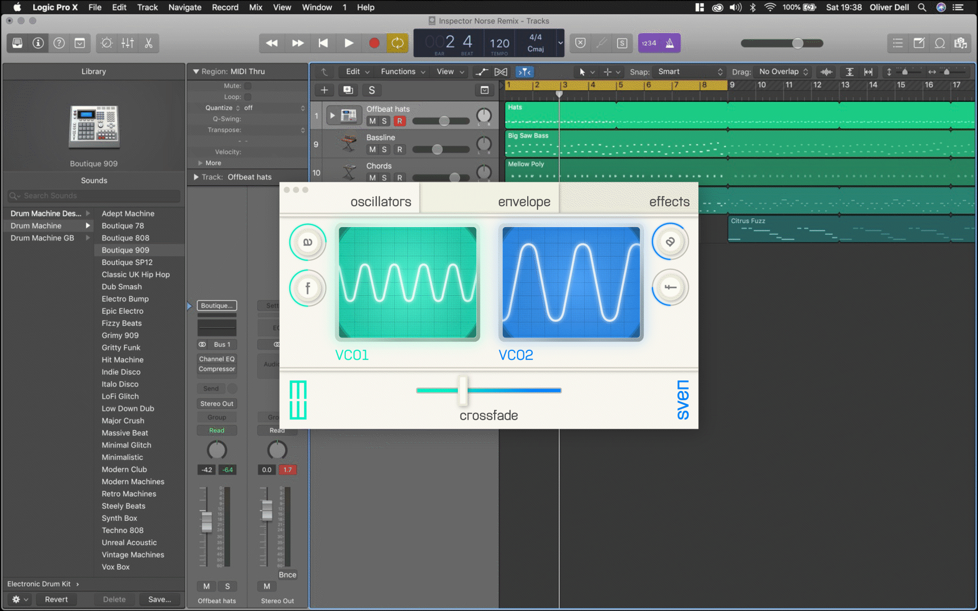
Task: Add a new track with plus button
Action: [324, 90]
